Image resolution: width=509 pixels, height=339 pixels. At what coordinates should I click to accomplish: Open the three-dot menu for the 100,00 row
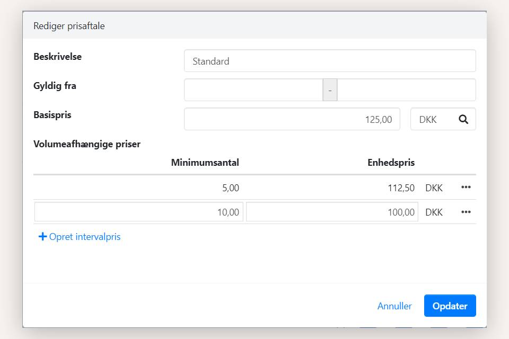466,212
